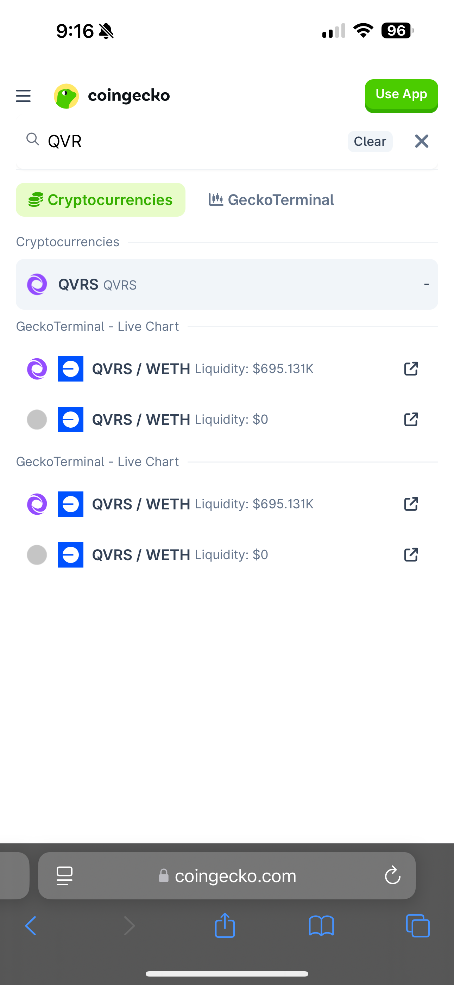The width and height of the screenshot is (454, 985).
Task: Focus the search field containing QVR
Action: click(191, 142)
